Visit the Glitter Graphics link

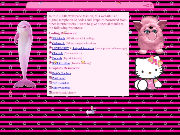point(61,88)
